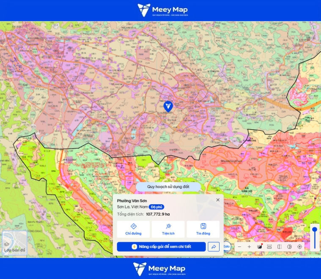This screenshot has height=279, width=321.
Task: Open Chỉ đường directions
Action: pos(133,229)
